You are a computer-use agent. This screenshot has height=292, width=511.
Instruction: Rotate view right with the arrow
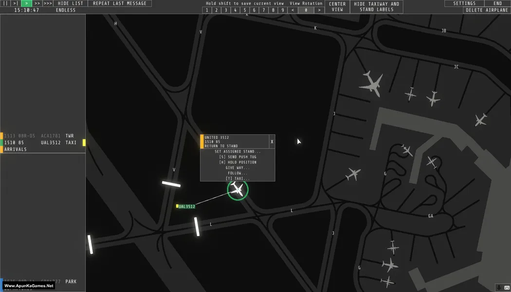[319, 10]
